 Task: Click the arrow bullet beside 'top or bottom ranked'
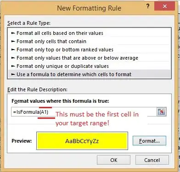point(13,50)
